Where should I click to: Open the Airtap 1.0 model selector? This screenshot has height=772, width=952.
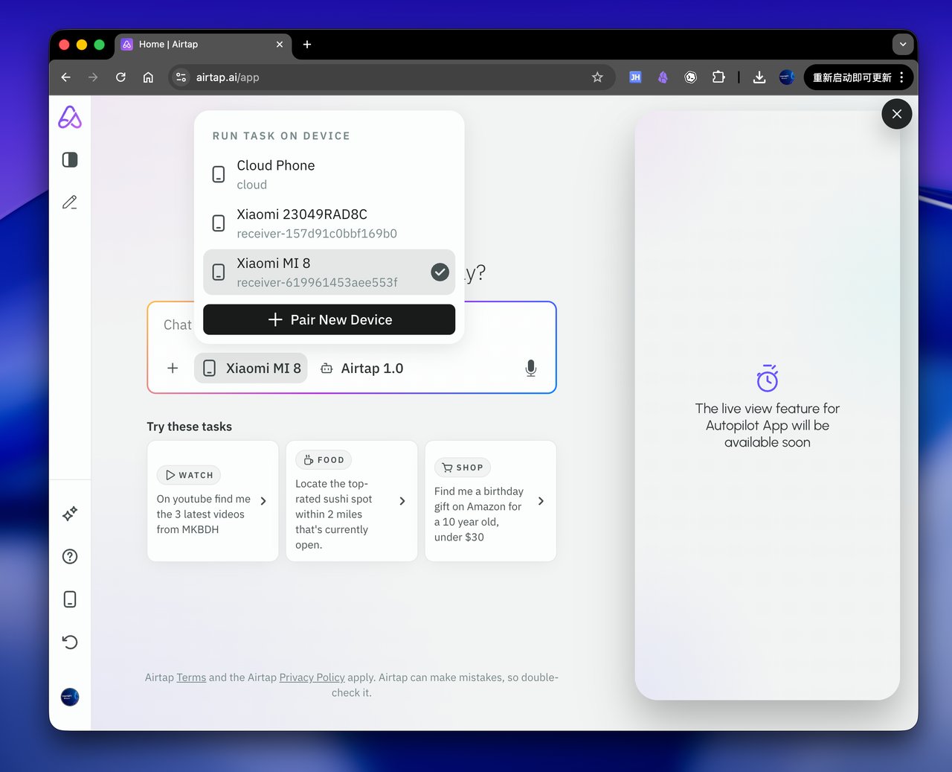click(362, 368)
